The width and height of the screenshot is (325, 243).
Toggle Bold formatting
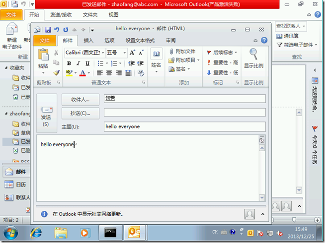[x=69, y=63]
